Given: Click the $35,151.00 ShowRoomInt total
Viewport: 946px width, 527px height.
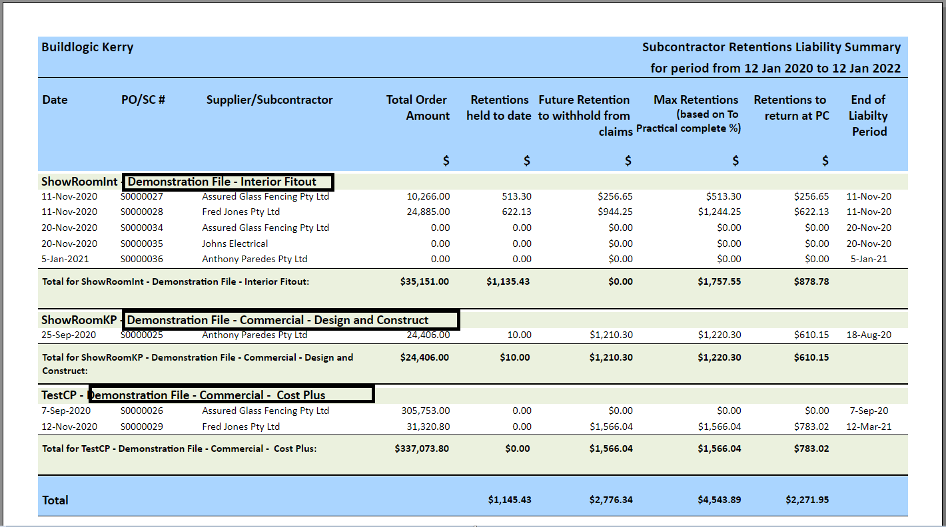Looking at the screenshot, I should 424,281.
